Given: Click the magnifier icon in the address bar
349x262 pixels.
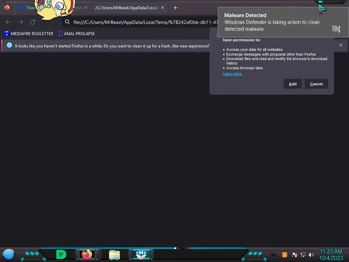Looking at the screenshot, I should coord(67,22).
